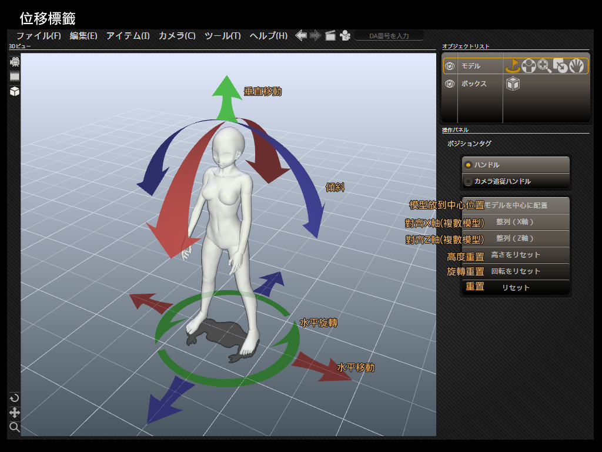Open the ツール(T) menu
Image resolution: width=602 pixels, height=452 pixels.
222,36
